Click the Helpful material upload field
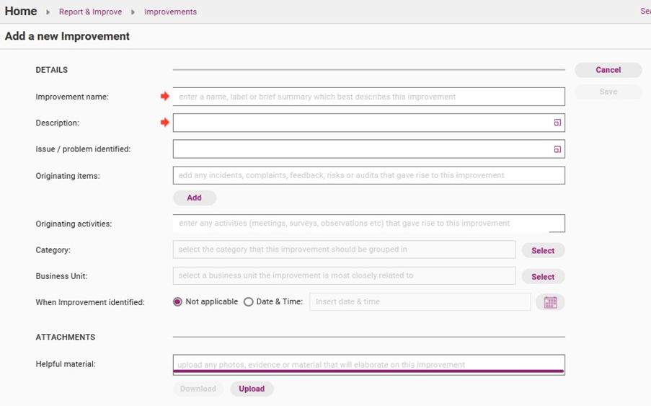 (x=368, y=364)
